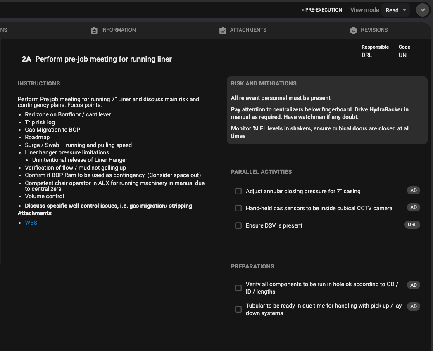Click AD badge beside hand-held gas sensors
Image resolution: width=433 pixels, height=351 pixels.
point(413,208)
